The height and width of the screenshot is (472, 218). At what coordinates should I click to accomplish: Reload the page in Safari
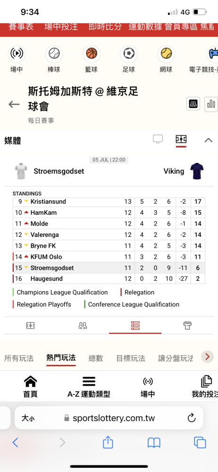(x=192, y=418)
